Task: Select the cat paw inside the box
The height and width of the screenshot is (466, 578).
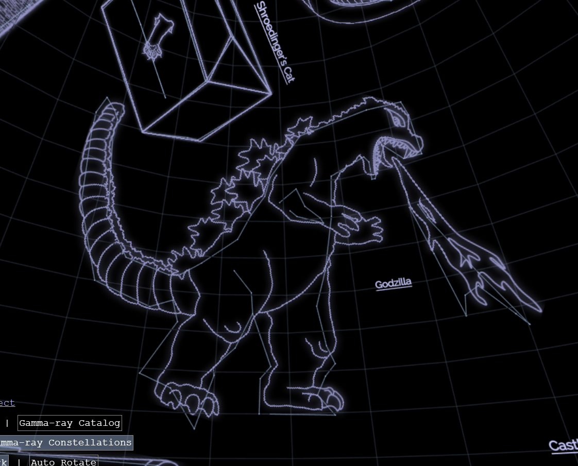Action: click(156, 39)
